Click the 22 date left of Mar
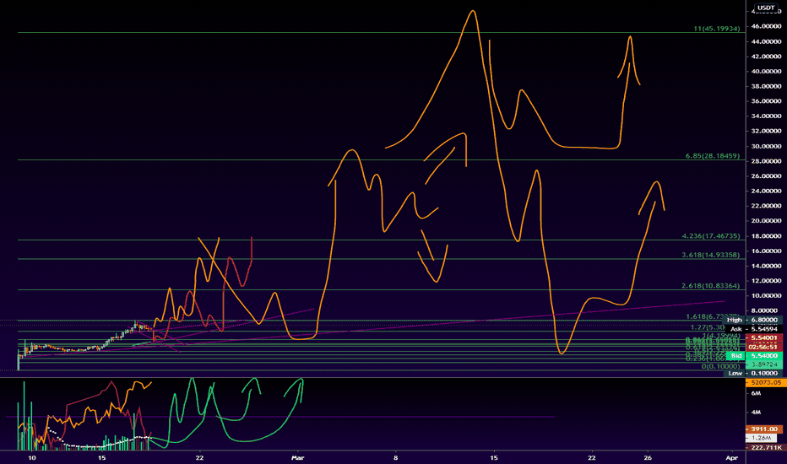The height and width of the screenshot is (464, 787). [x=200, y=457]
